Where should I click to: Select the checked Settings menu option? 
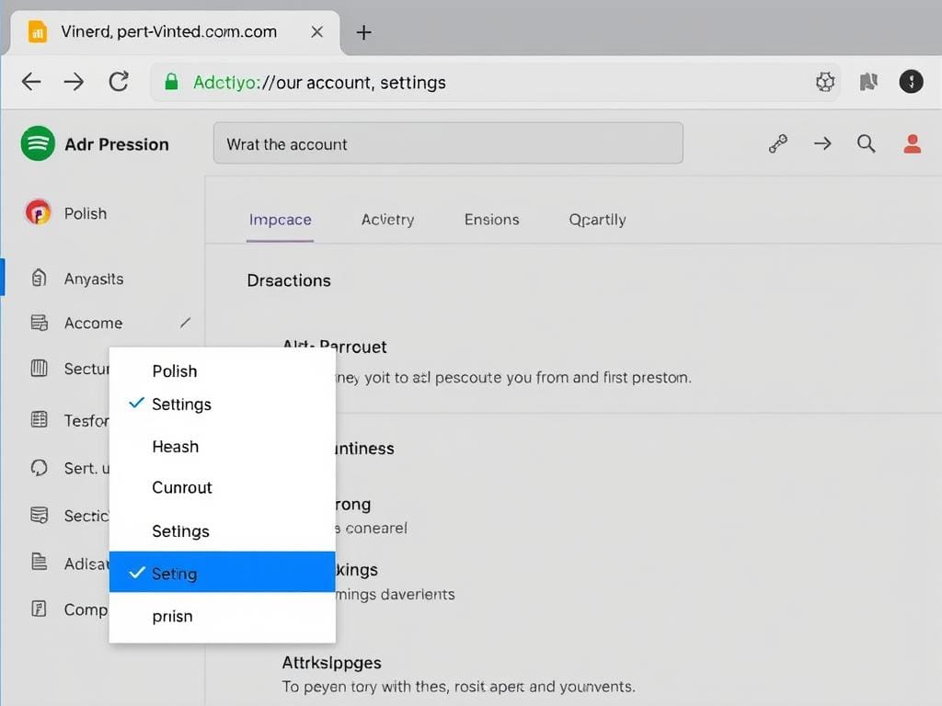click(181, 404)
